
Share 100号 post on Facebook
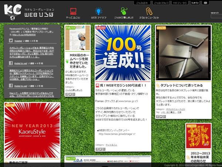97,149
